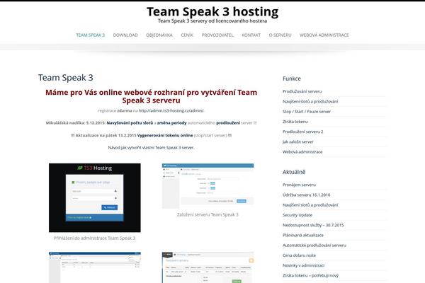Open Navýšení slotů a prodlužování under Aktuálně
425x283 pixels.
click(310, 205)
